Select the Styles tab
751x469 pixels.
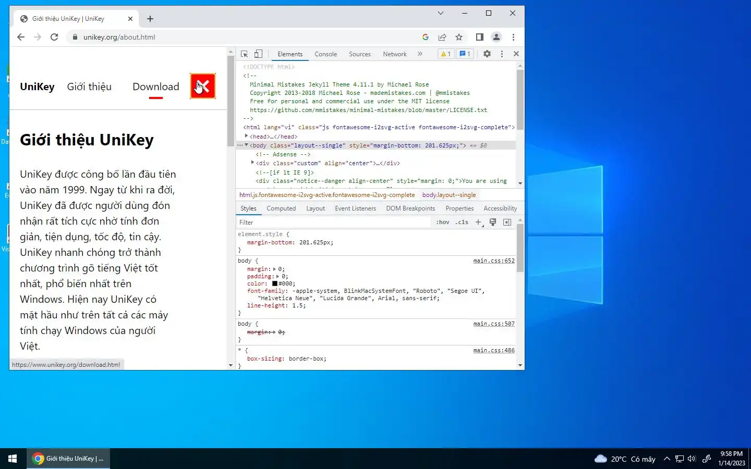248,208
